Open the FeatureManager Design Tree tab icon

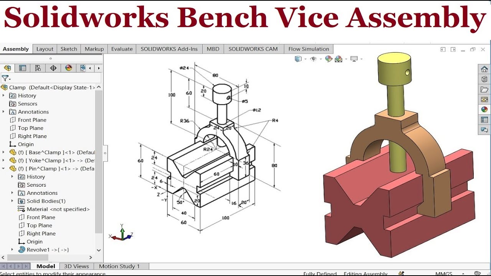pyautogui.click(x=7, y=68)
